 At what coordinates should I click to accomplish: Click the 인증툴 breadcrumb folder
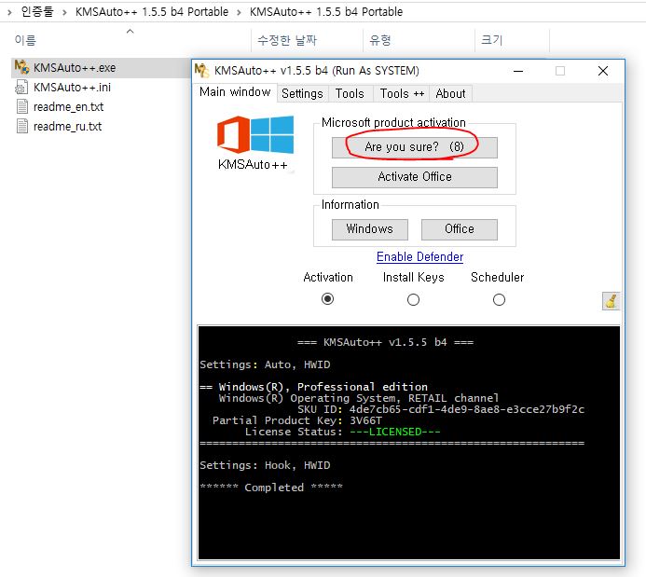coord(37,11)
